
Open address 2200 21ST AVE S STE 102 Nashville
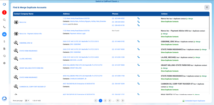[81, 57]
